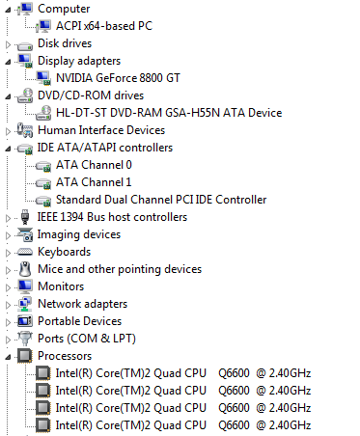The width and height of the screenshot is (360, 436).
Task: Select the 'Monitors' category label
Action: pyautogui.click(x=61, y=286)
